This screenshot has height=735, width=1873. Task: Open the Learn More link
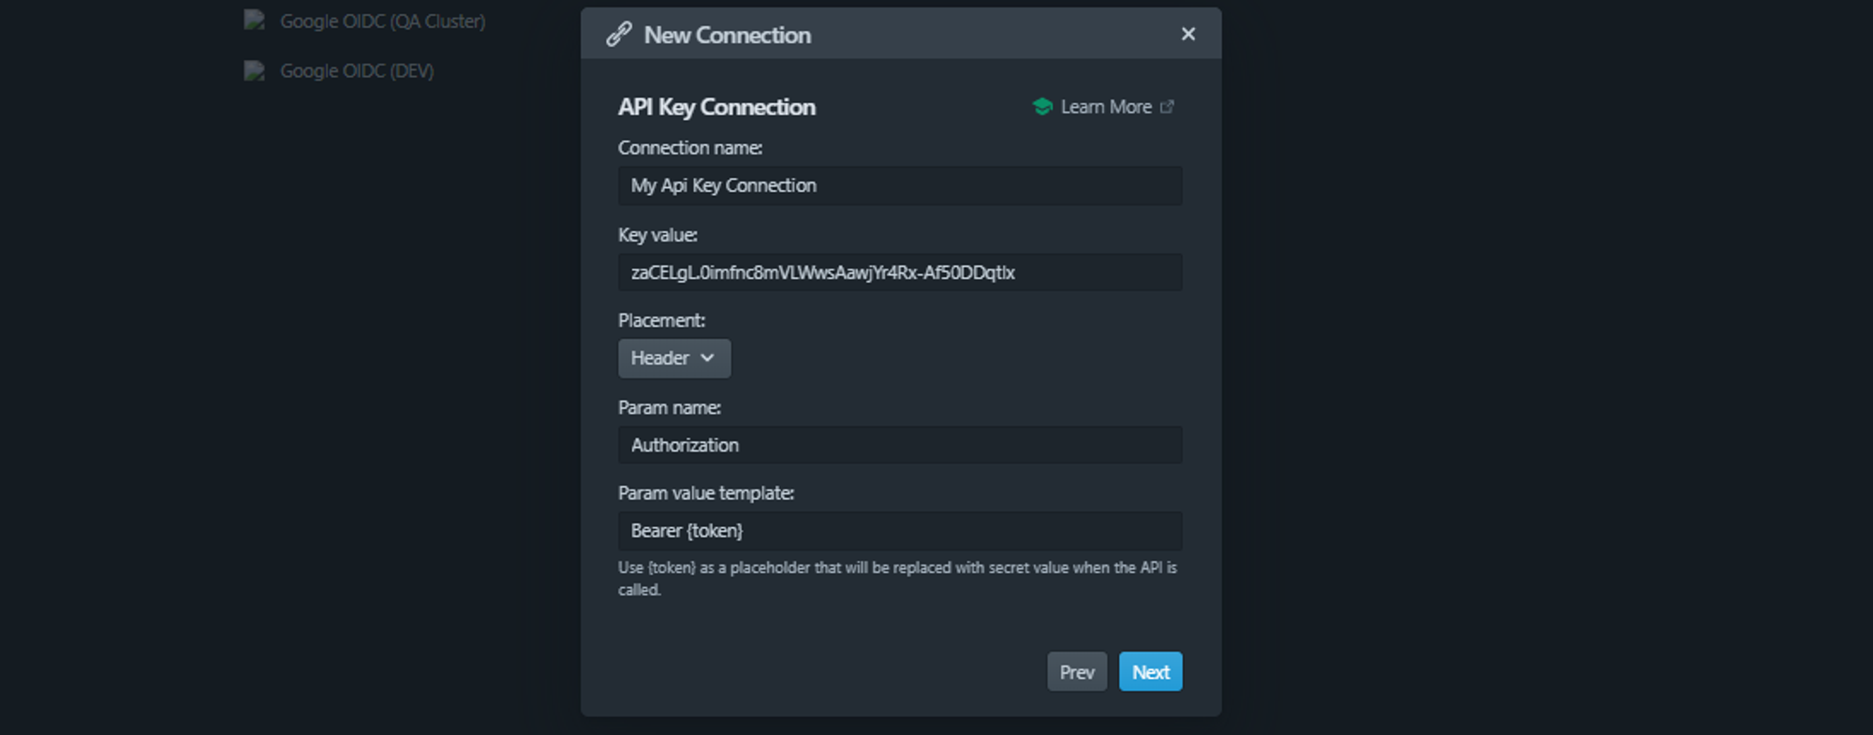[x=1106, y=107]
